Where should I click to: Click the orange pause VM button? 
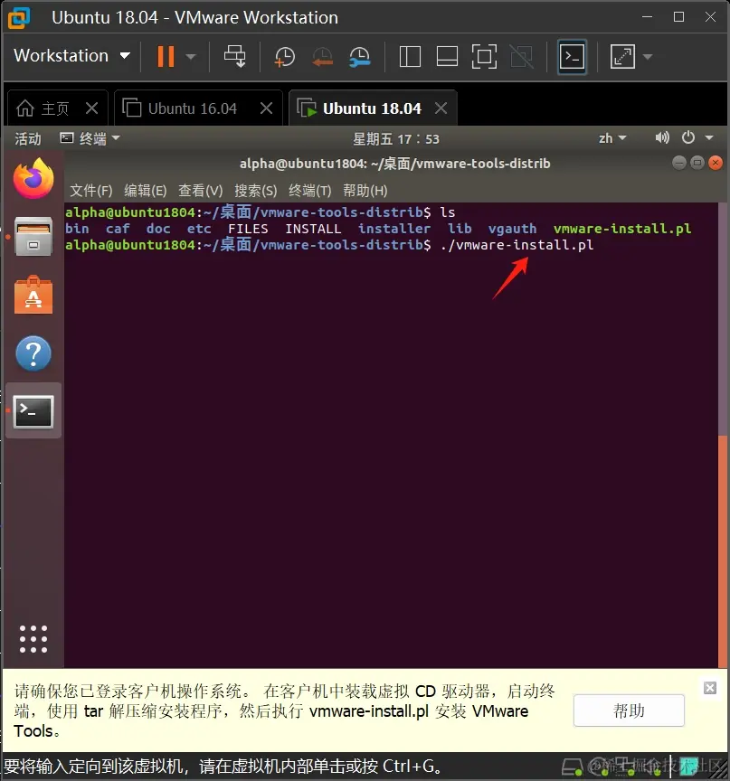tap(166, 56)
